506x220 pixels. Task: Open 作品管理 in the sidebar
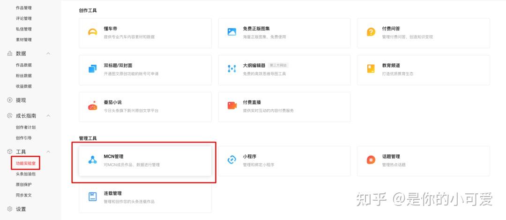coord(24,8)
